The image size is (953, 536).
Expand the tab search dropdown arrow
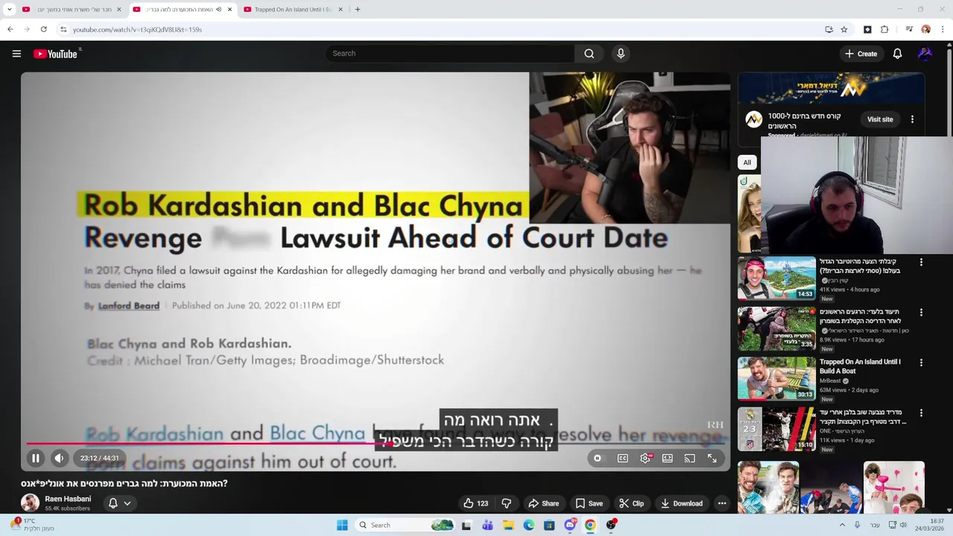point(9,10)
